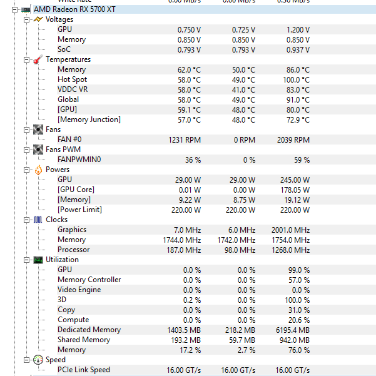Select the Temperatures label
376x376 pixels.
tap(68, 59)
